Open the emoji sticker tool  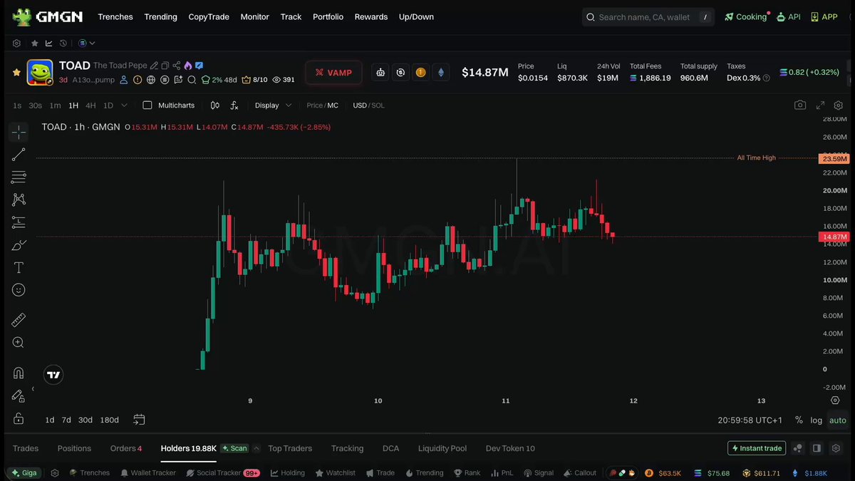(19, 290)
